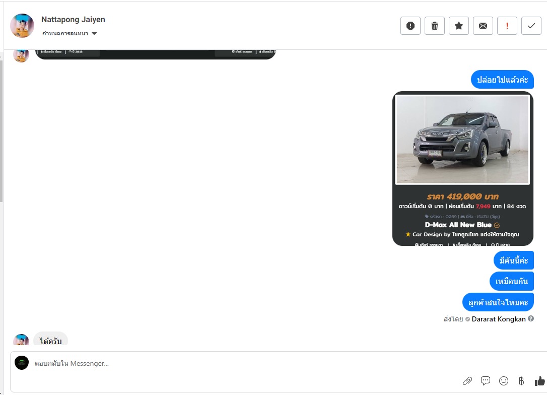Image resolution: width=547 pixels, height=395 pixels.
Task: Click the ราคา 419,000 บาท price text
Action: [x=462, y=196]
